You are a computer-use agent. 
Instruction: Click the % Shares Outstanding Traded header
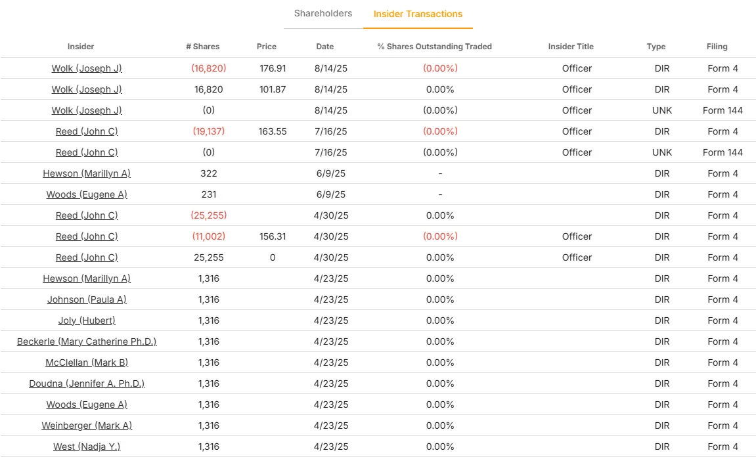click(434, 47)
